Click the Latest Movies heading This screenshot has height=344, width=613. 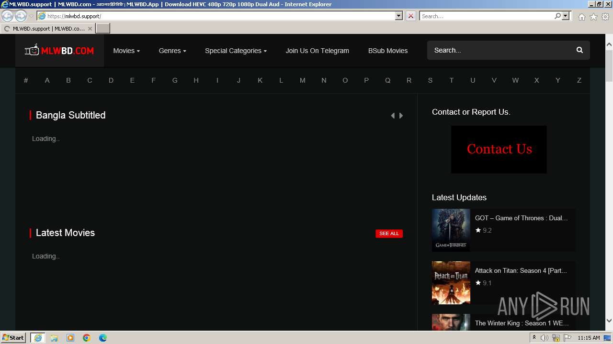[x=65, y=233]
